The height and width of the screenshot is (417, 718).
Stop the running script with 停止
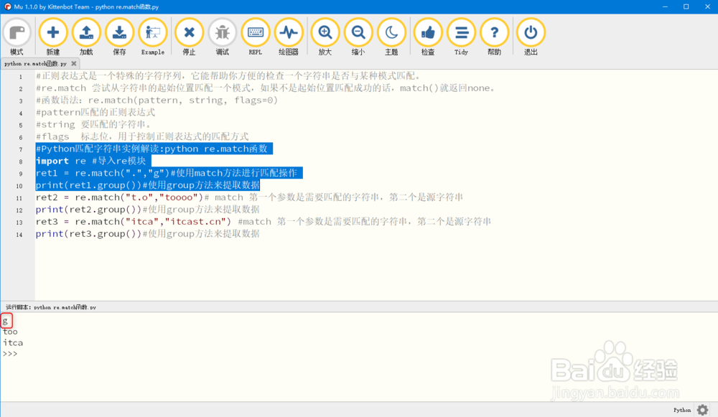coord(189,37)
